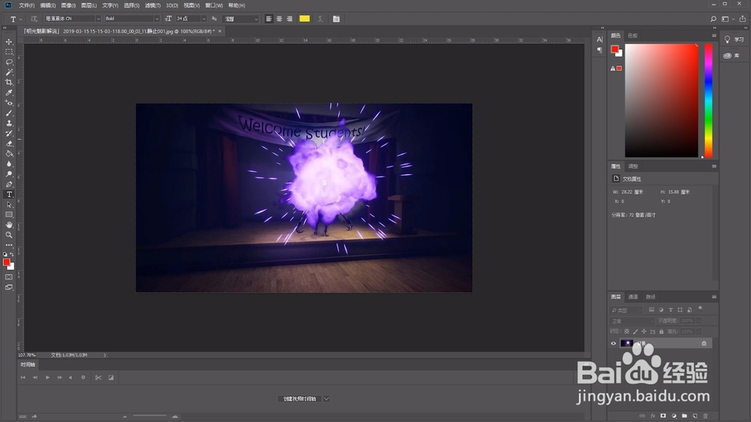Select the Pen tool
The height and width of the screenshot is (422, 751).
pos(9,185)
